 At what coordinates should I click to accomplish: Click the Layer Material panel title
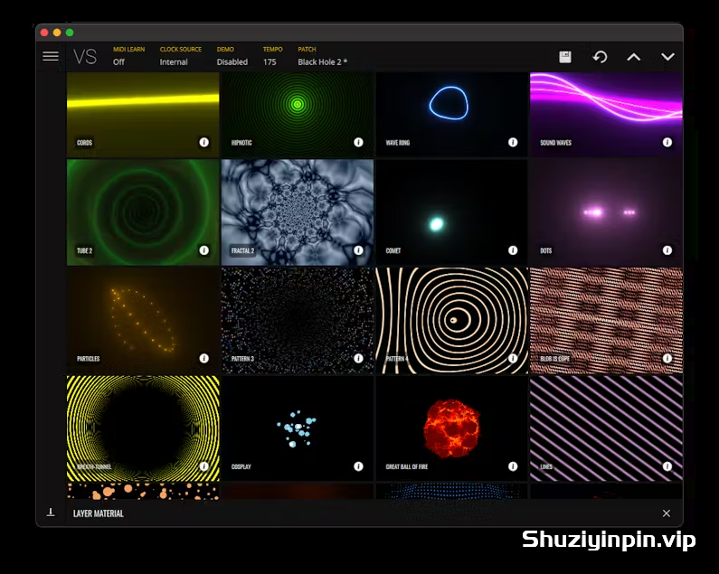point(99,513)
